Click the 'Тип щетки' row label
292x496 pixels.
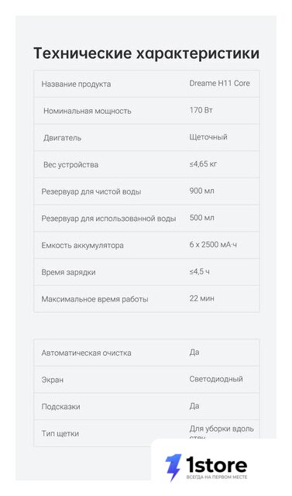coord(60,434)
